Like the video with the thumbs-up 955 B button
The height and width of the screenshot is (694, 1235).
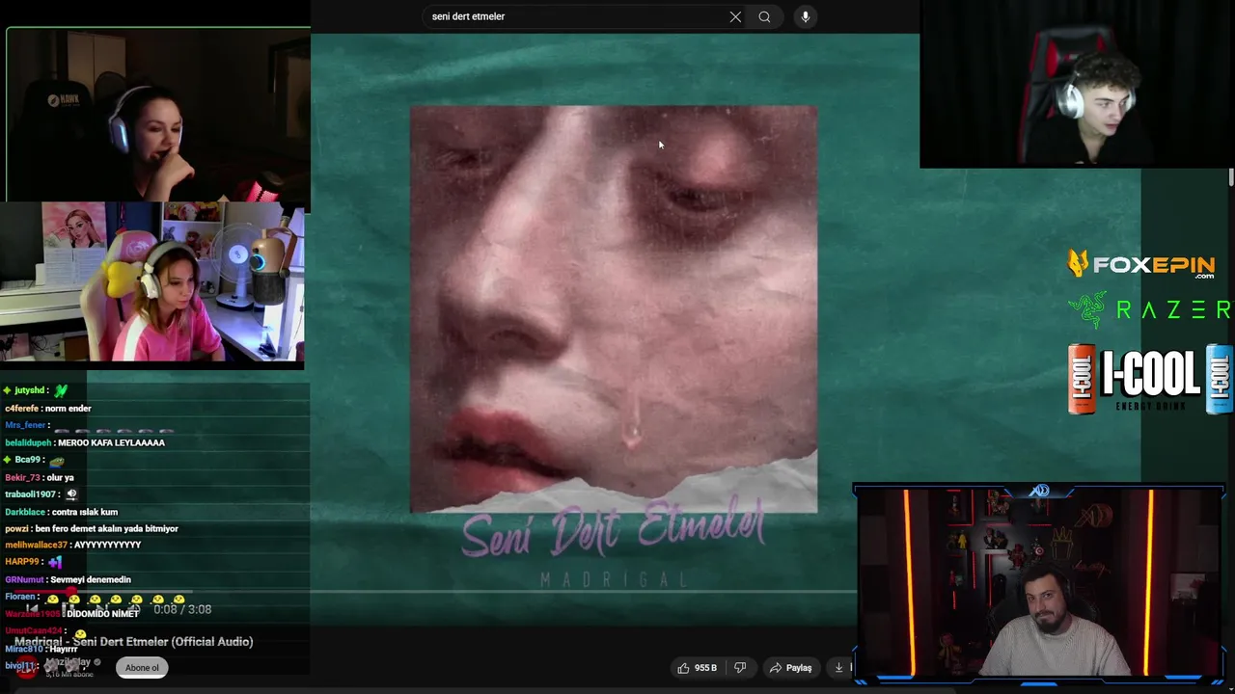coord(698,667)
